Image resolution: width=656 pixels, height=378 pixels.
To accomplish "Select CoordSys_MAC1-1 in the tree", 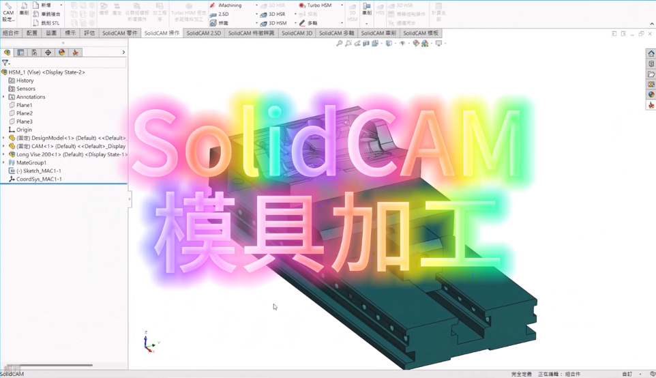I will point(39,179).
